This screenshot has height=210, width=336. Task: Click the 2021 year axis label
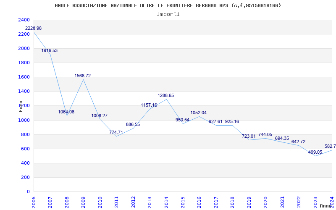coord(282,202)
